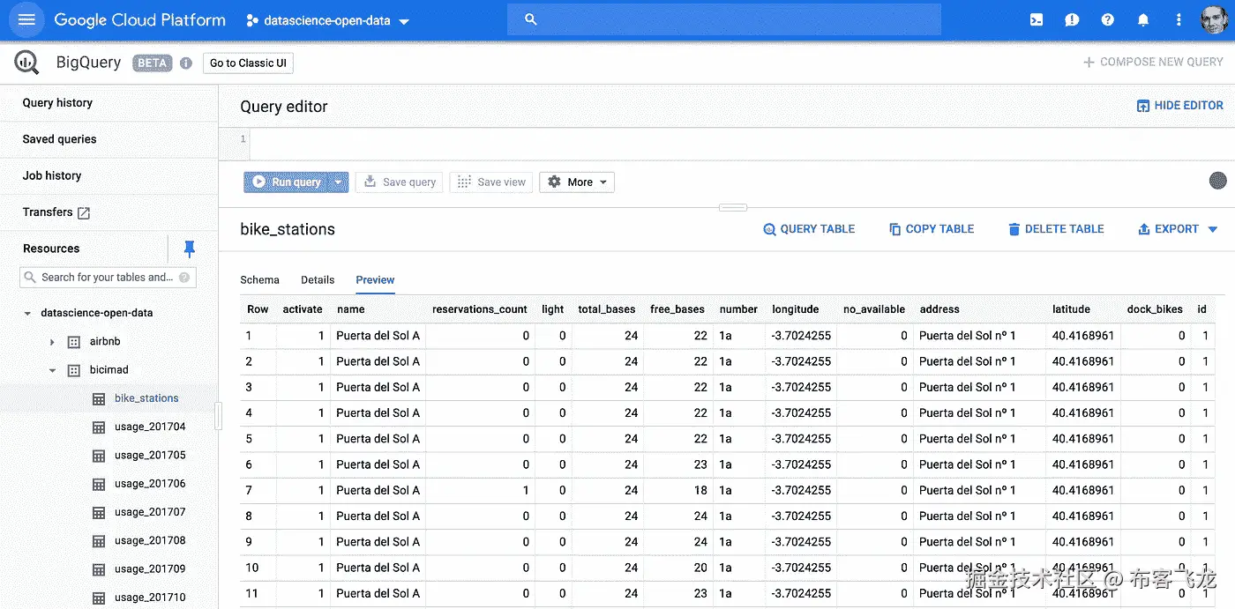The height and width of the screenshot is (609, 1235).
Task: Click the Transfers external link icon
Action: (x=84, y=212)
